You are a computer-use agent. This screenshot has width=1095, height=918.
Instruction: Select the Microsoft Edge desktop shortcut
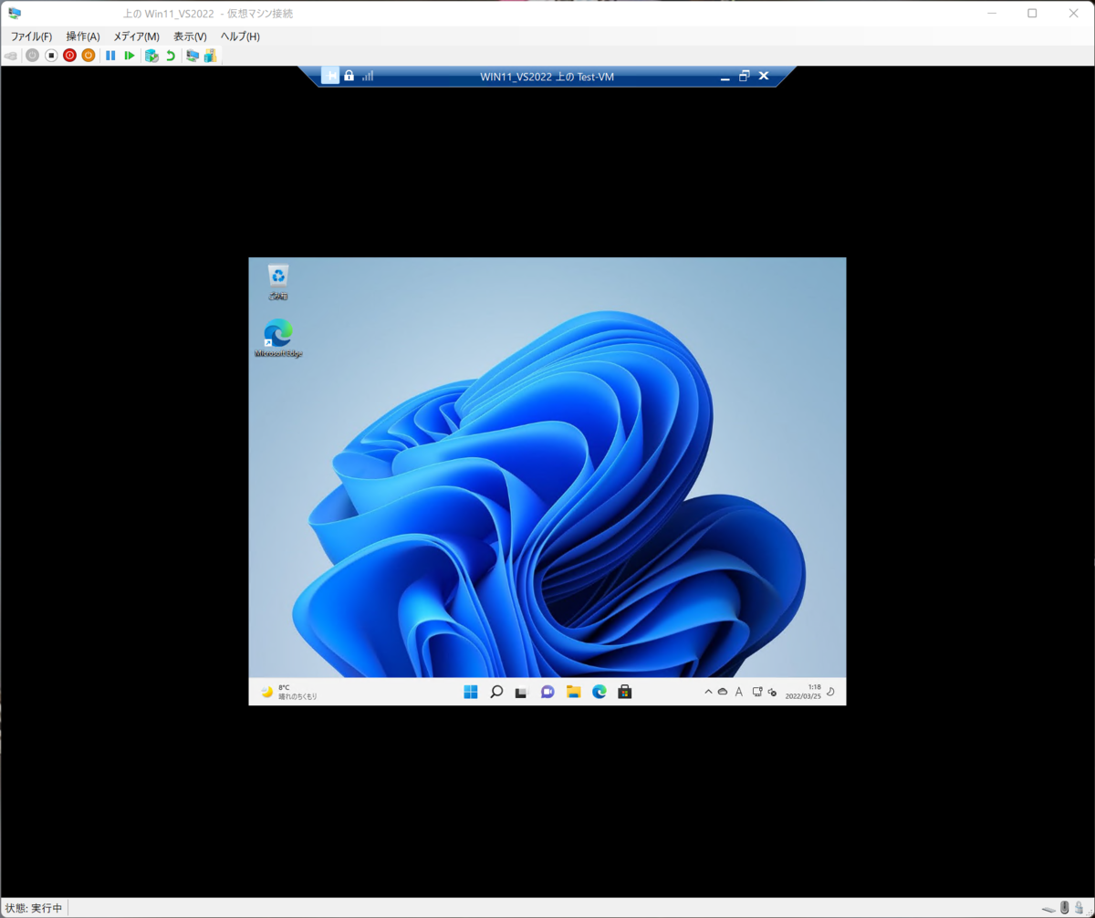(278, 338)
